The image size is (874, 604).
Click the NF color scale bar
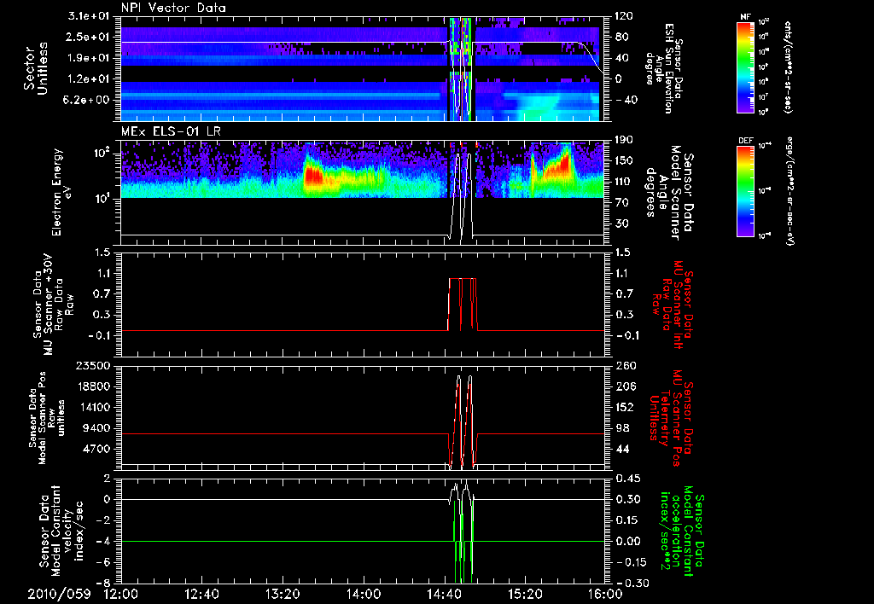pos(746,67)
